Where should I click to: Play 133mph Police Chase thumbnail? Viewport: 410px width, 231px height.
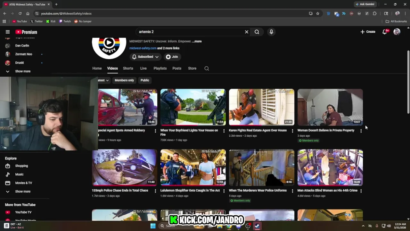point(125,167)
